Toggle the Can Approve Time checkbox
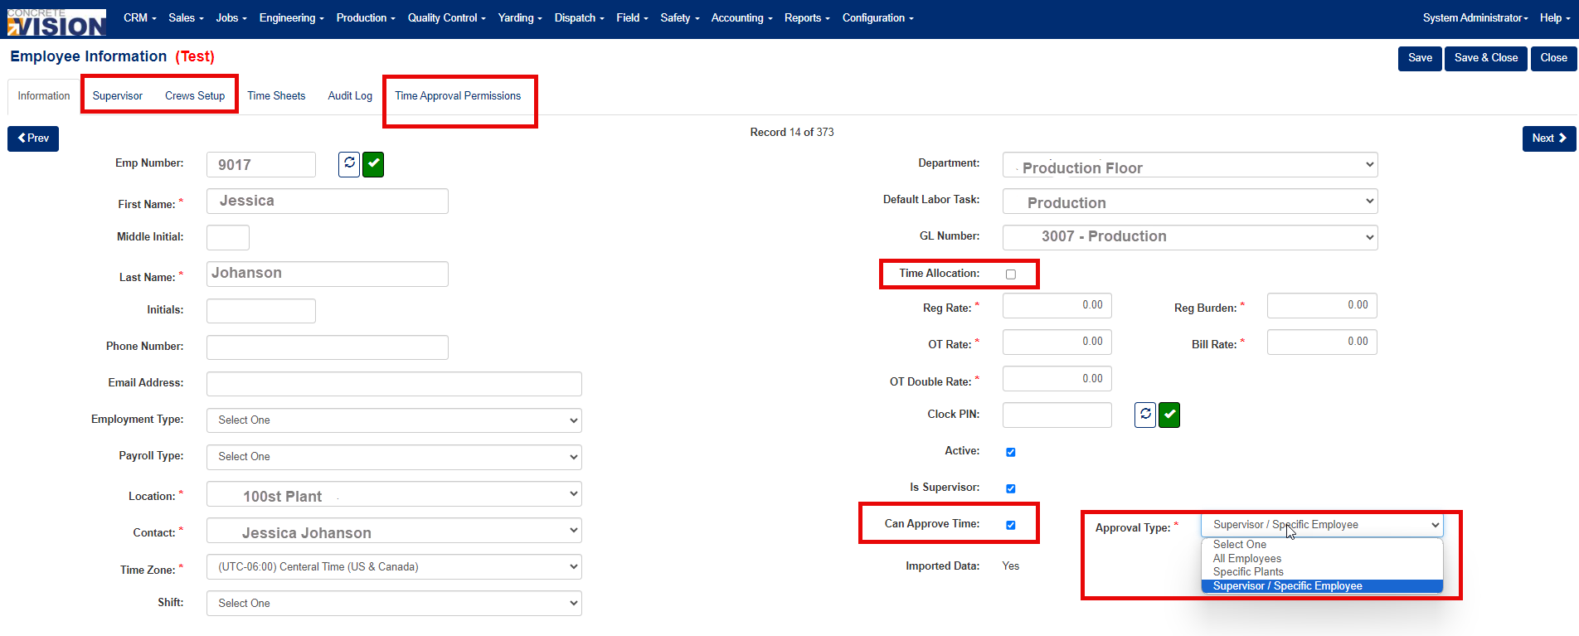Viewport: 1579px width, 636px height. pos(1011,525)
